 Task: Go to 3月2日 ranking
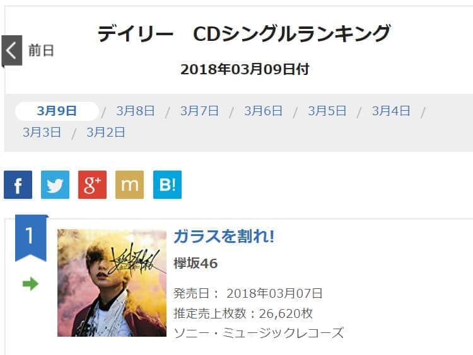105,132
